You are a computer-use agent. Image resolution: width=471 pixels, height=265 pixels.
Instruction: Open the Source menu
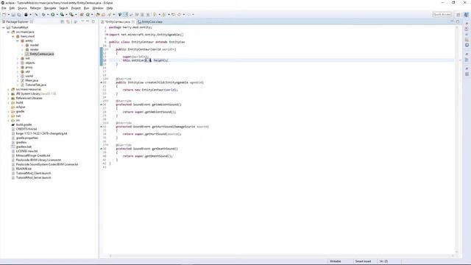click(x=22, y=8)
